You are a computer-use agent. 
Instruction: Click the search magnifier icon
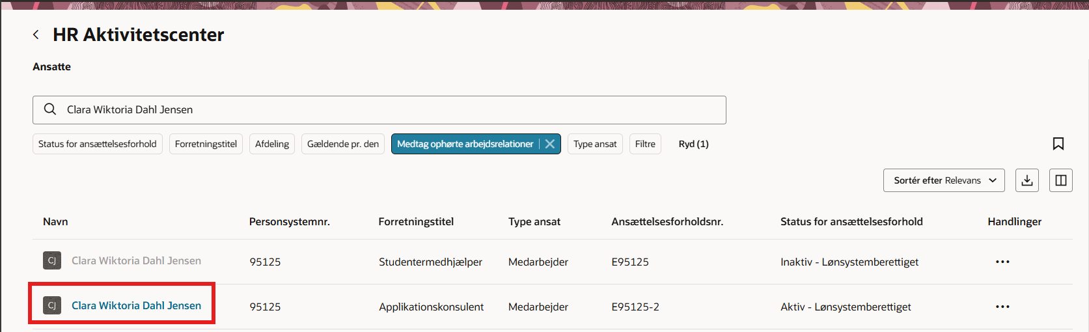coord(50,109)
